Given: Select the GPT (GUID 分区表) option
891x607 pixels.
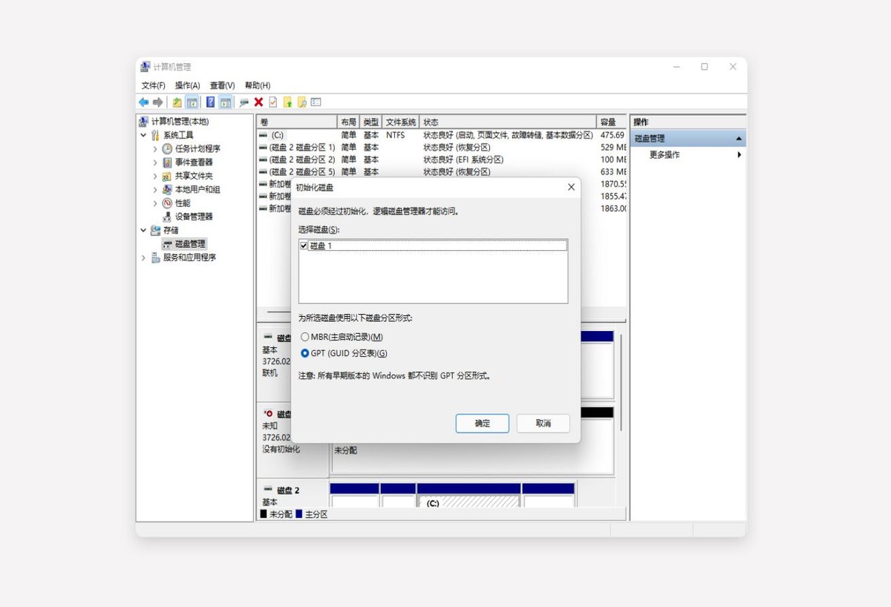Looking at the screenshot, I should tap(304, 353).
